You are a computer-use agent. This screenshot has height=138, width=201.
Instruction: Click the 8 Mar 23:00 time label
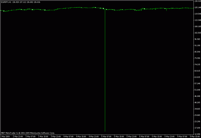169,136
